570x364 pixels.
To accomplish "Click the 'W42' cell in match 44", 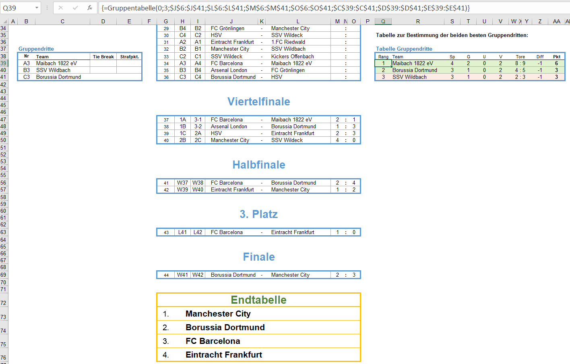I will coord(198,275).
